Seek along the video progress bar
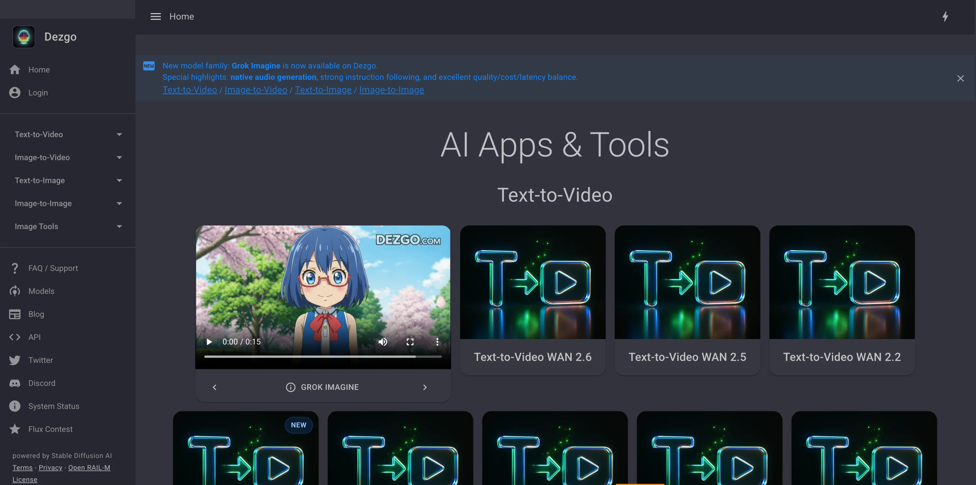 [x=323, y=357]
